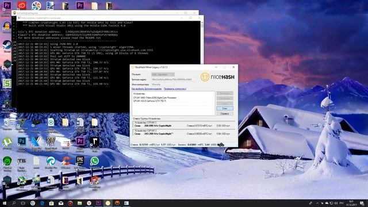This screenshot has width=368, height=207.
Task: Open the green S square desktop shortcut
Action: (x=7, y=84)
